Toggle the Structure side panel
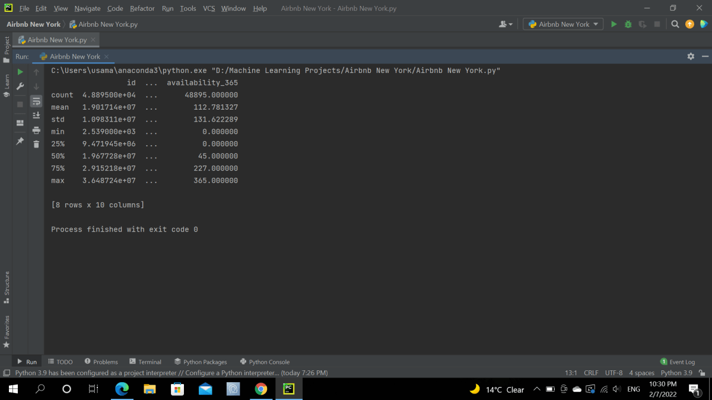 7,287
